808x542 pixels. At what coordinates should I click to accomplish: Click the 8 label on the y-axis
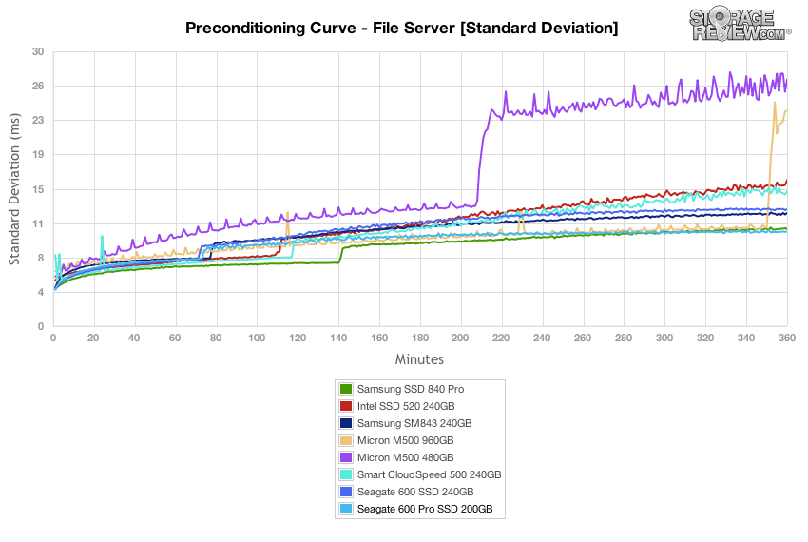[41, 258]
